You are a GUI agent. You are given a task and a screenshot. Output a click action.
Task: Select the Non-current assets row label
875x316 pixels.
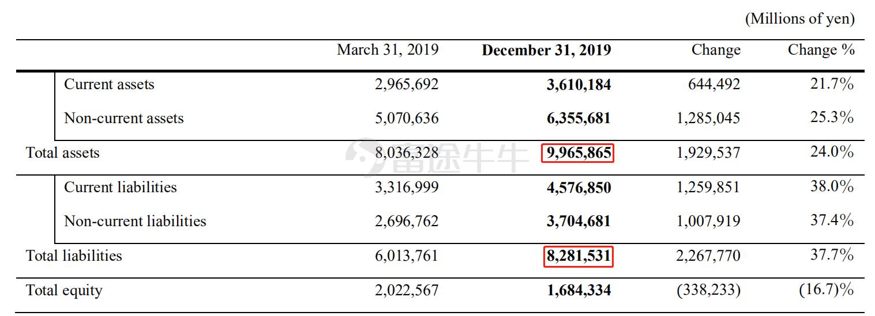(123, 119)
